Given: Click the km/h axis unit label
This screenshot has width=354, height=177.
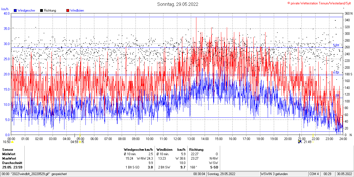Looking at the screenshot, I should point(5,9).
